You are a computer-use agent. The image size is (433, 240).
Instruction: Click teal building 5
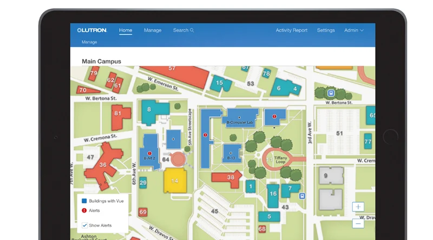coord(269,217)
